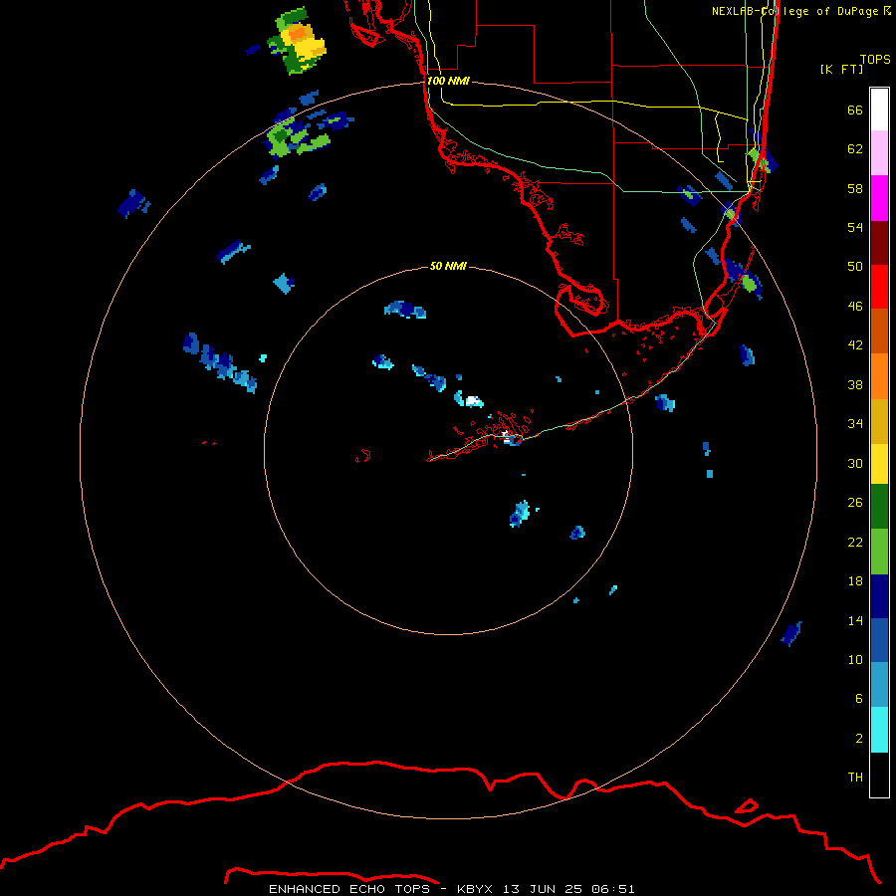The width and height of the screenshot is (896, 896).
Task: Click the "66" legend value
Action: [855, 110]
